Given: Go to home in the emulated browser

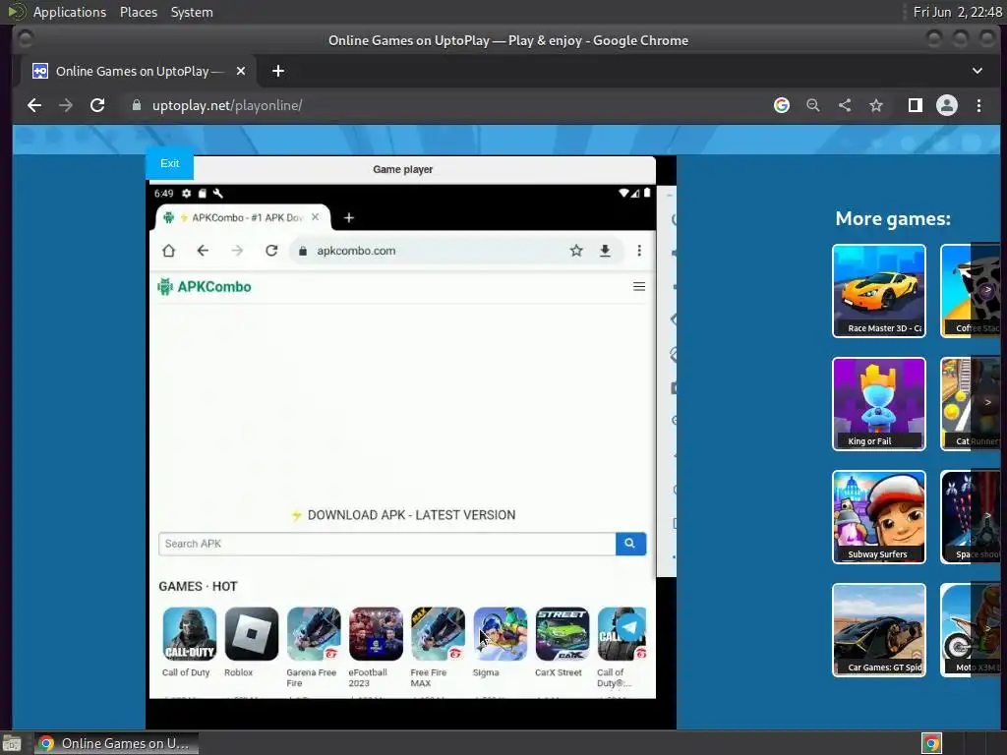Looking at the screenshot, I should pos(169,251).
